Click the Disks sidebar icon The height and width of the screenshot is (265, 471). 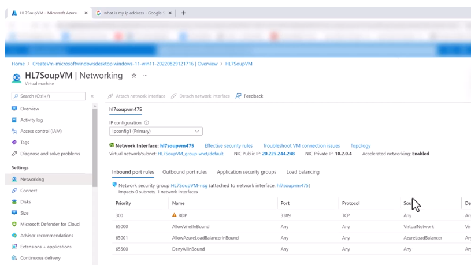tap(14, 201)
